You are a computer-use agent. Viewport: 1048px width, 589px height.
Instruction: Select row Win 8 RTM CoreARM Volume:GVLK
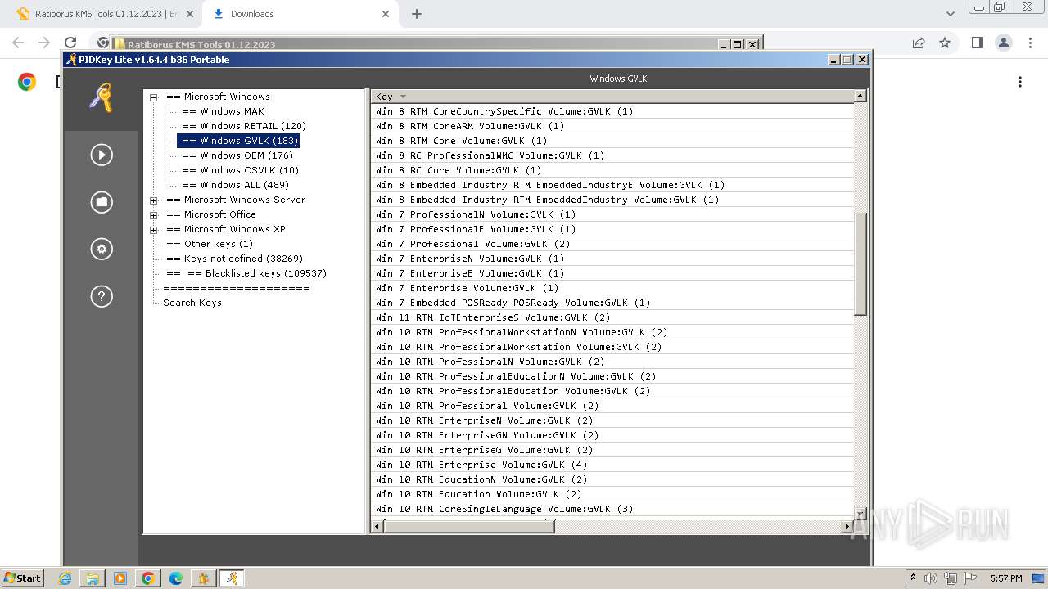pyautogui.click(x=612, y=126)
